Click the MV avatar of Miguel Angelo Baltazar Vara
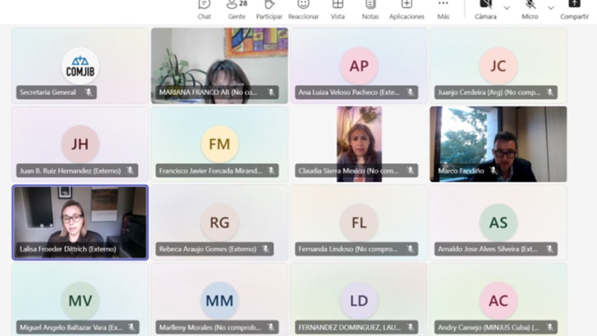Image resolution: width=597 pixels, height=336 pixels. 80,301
